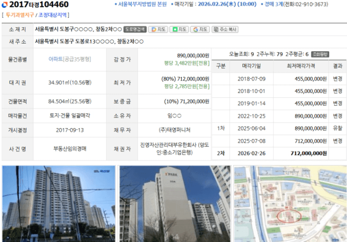Click 유찰 result in 1차 row
Image resolution: width=347 pixels, height=242 pixels.
click(337, 129)
